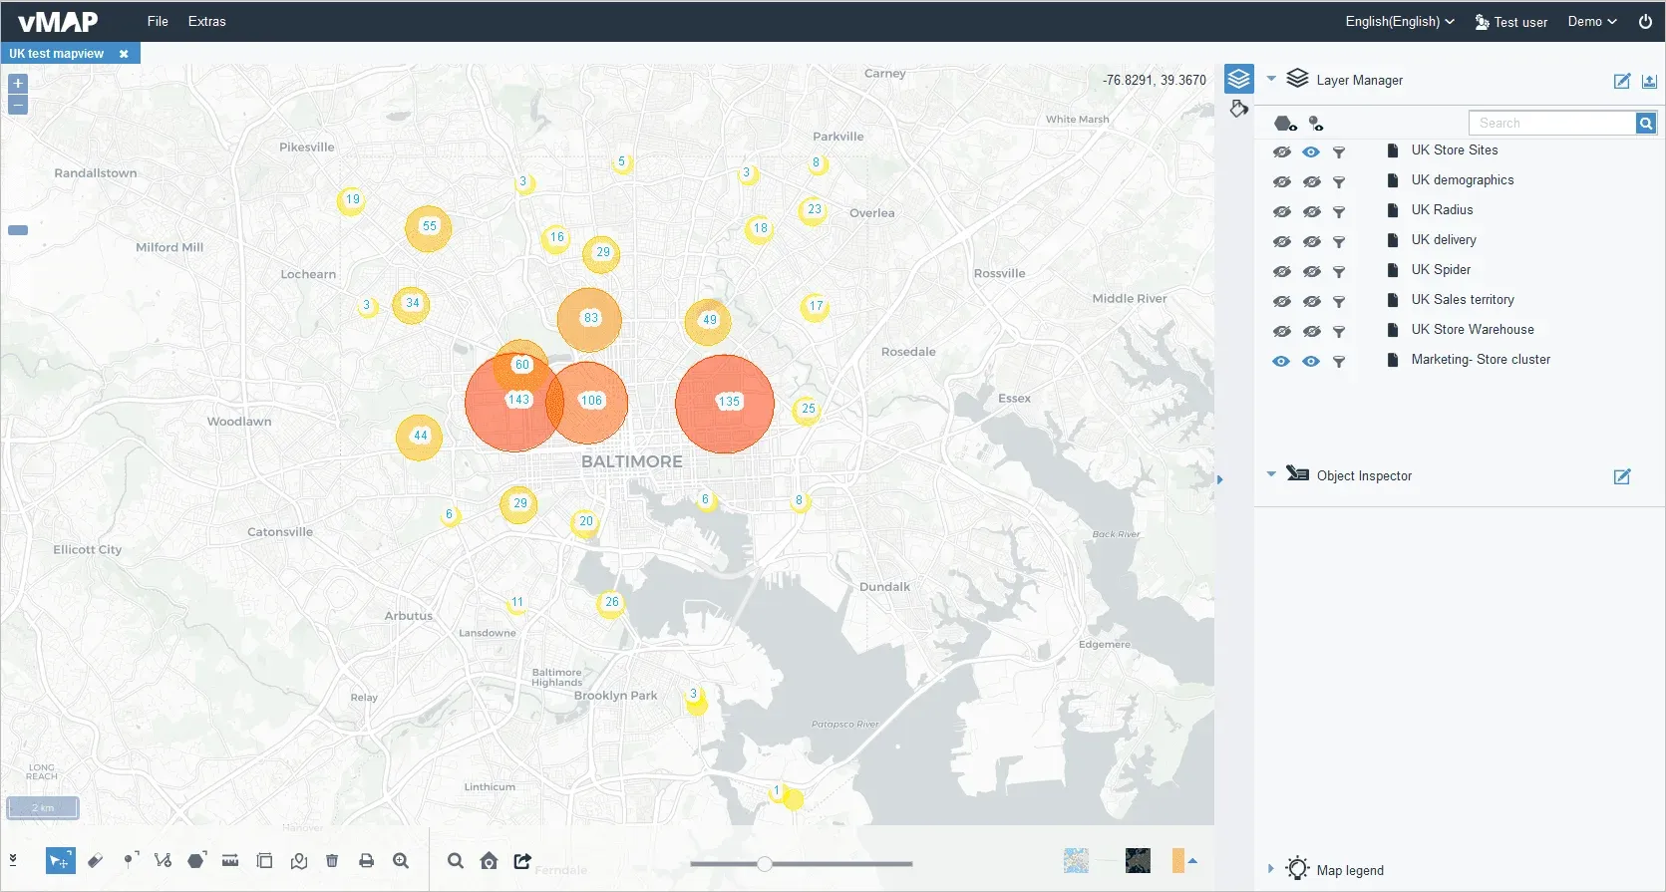The height and width of the screenshot is (892, 1666).
Task: Click the Layer Manager edit pencil icon
Action: pos(1622,81)
